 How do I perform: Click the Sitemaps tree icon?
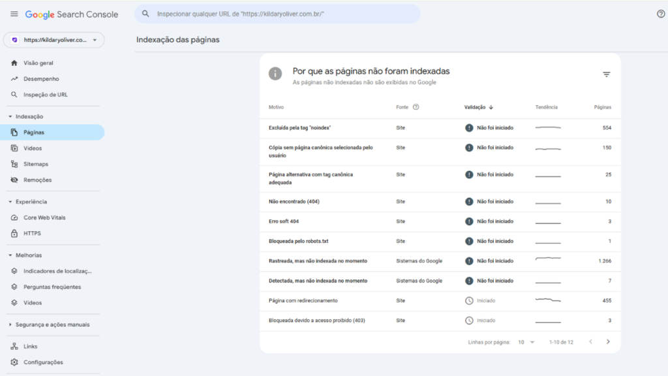tap(14, 164)
